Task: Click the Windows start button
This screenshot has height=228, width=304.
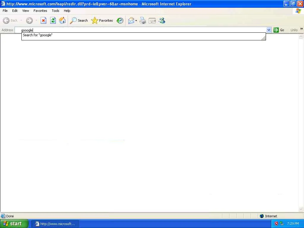Action: [x=14, y=224]
